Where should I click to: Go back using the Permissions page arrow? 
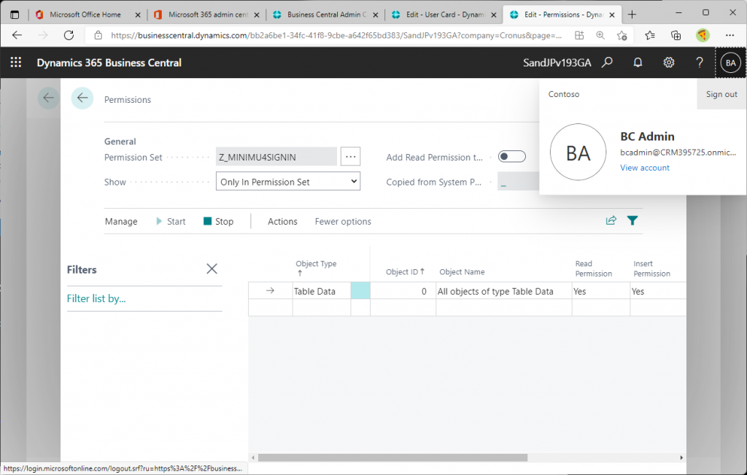tap(82, 99)
